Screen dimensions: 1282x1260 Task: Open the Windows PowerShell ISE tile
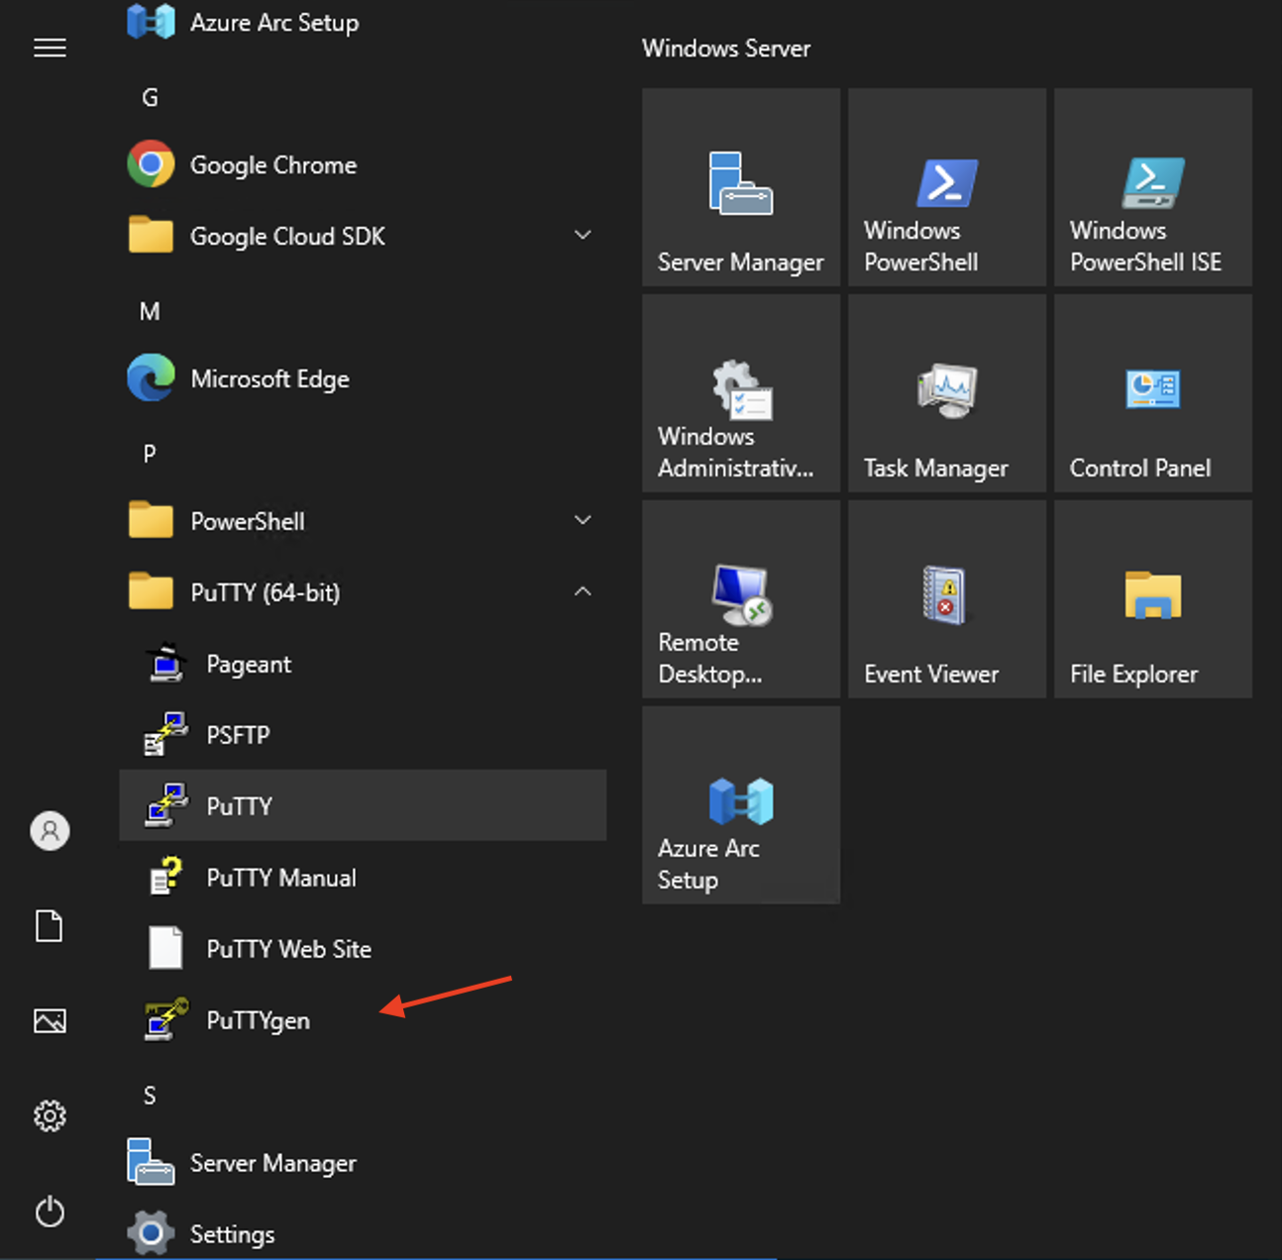point(1153,187)
